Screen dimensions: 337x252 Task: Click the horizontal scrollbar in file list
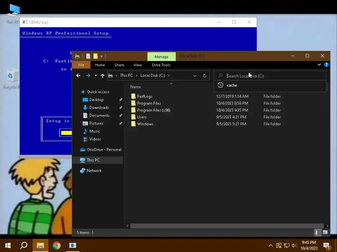click(227, 226)
